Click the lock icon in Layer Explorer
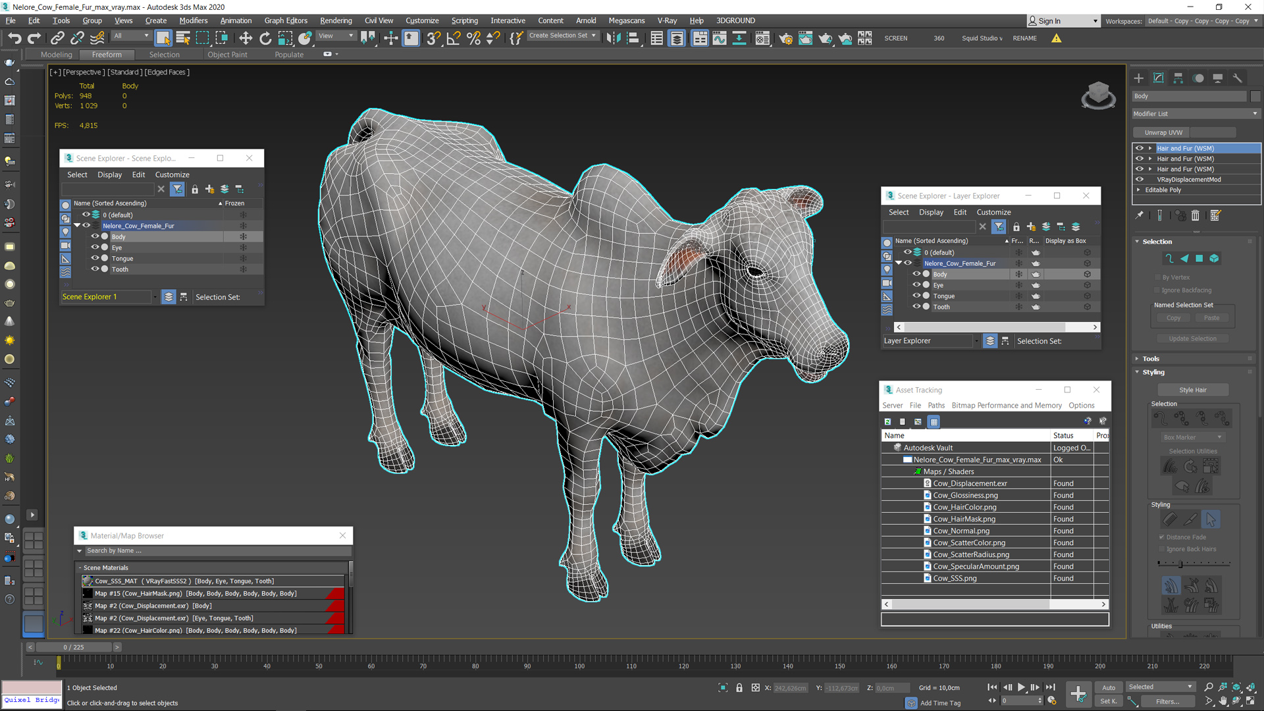The width and height of the screenshot is (1264, 711). point(1016,226)
